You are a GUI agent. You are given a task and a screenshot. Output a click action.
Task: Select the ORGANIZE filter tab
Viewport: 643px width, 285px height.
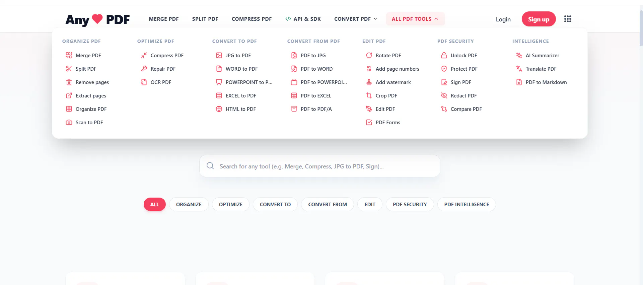[x=189, y=204]
